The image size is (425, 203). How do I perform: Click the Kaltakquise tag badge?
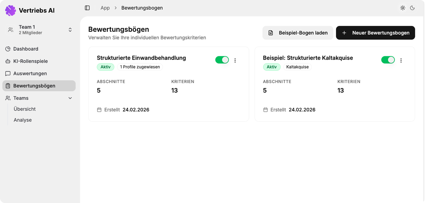point(297,67)
